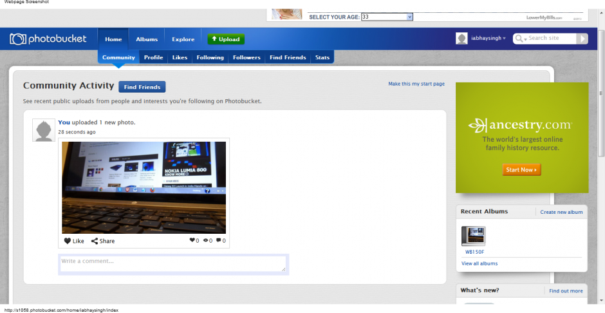Click the Share icon under the photo
The image size is (605, 313).
pos(95,241)
